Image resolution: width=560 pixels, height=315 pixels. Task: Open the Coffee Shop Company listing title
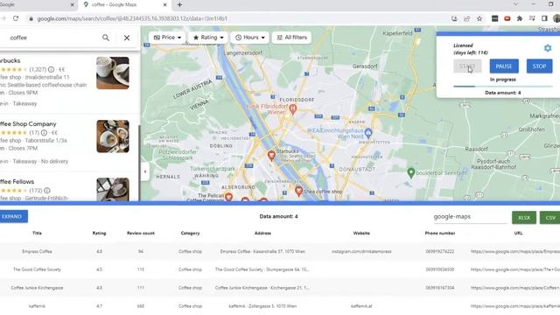click(x=28, y=124)
